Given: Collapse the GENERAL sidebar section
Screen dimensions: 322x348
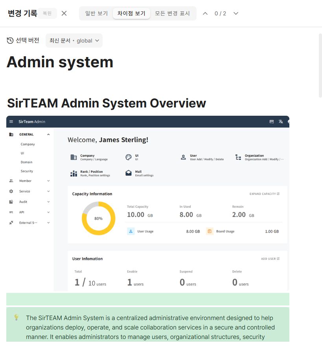Looking at the screenshot, I should [48, 135].
